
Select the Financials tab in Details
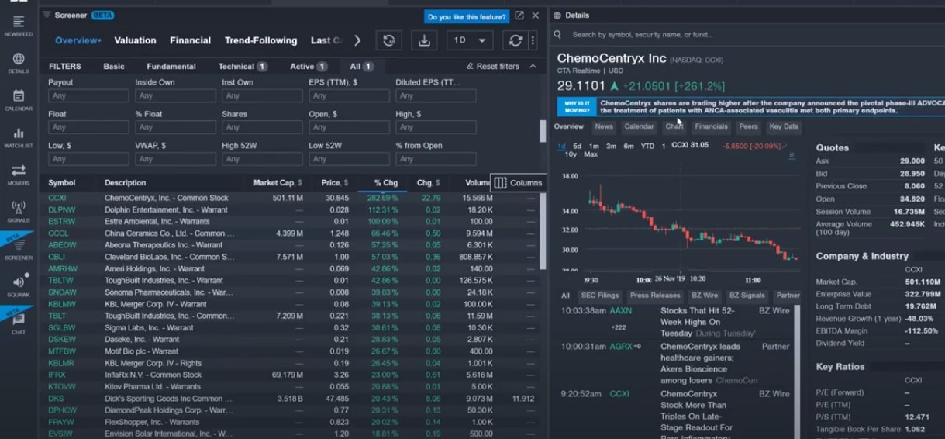711,126
